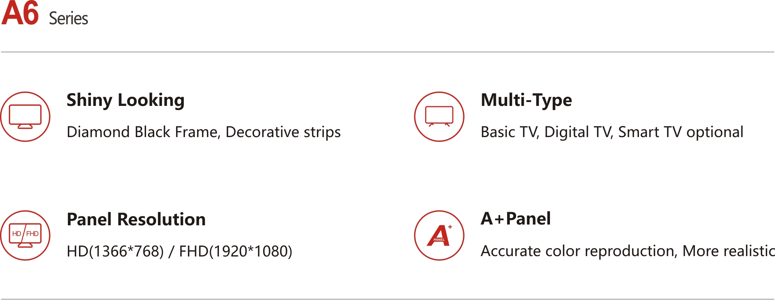Click the red A6 logo text
Screen dimensions: 775x300
(20, 13)
